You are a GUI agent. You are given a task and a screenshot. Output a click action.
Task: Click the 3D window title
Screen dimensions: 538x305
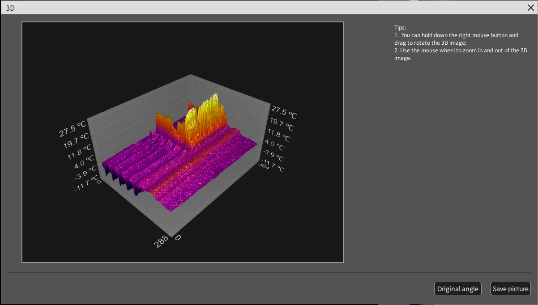pyautogui.click(x=10, y=8)
